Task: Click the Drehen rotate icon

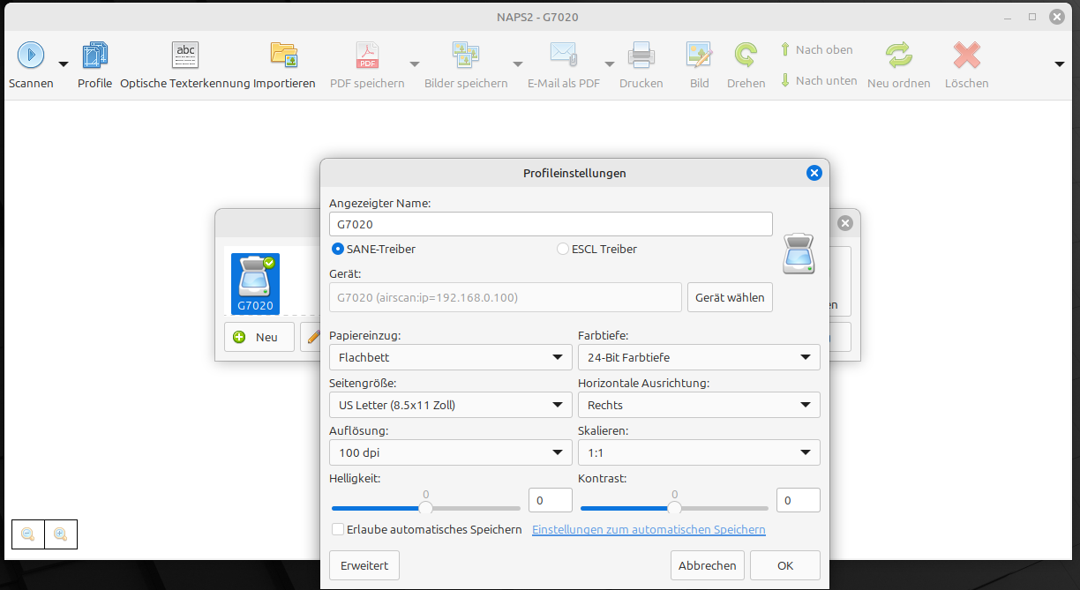Action: coord(746,56)
